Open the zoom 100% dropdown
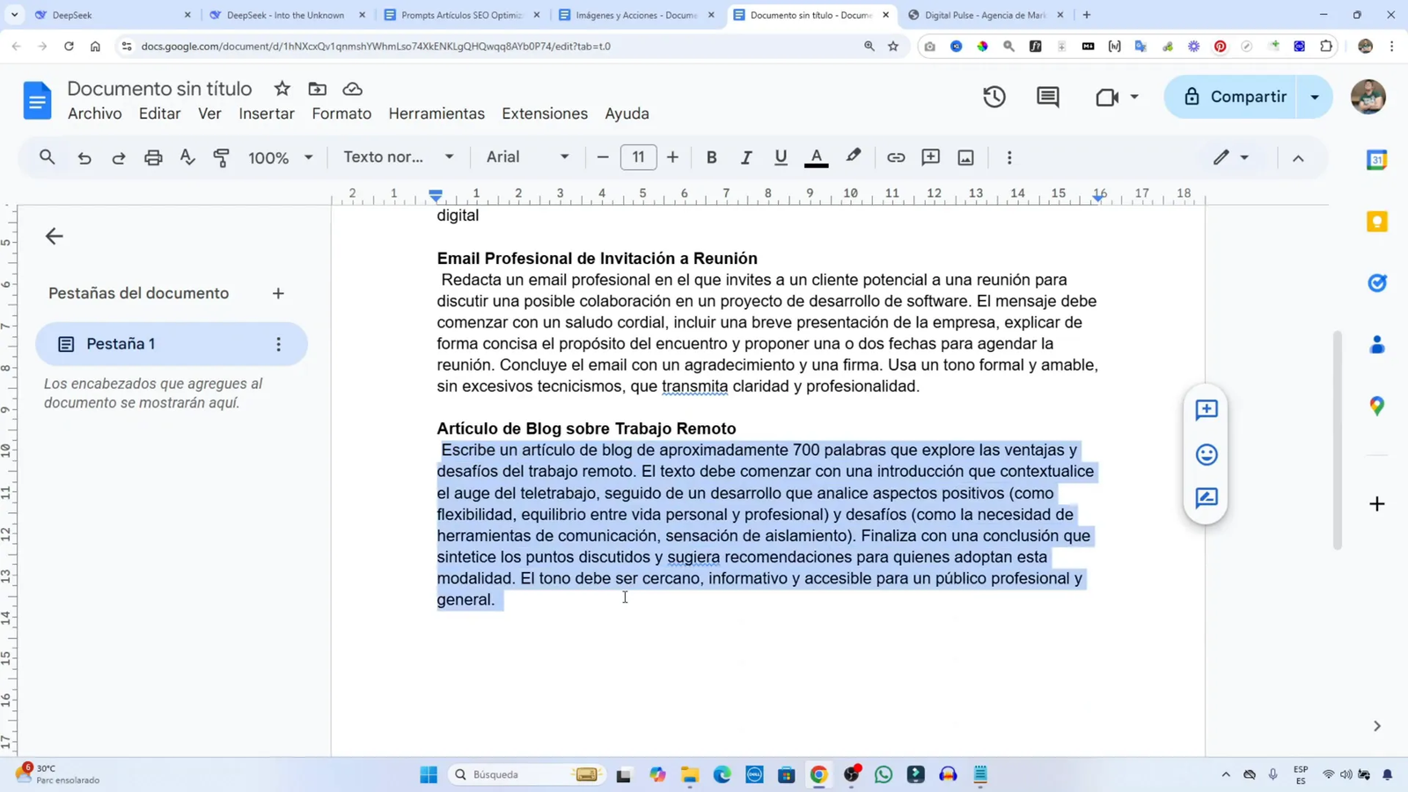The height and width of the screenshot is (792, 1408). (x=280, y=158)
